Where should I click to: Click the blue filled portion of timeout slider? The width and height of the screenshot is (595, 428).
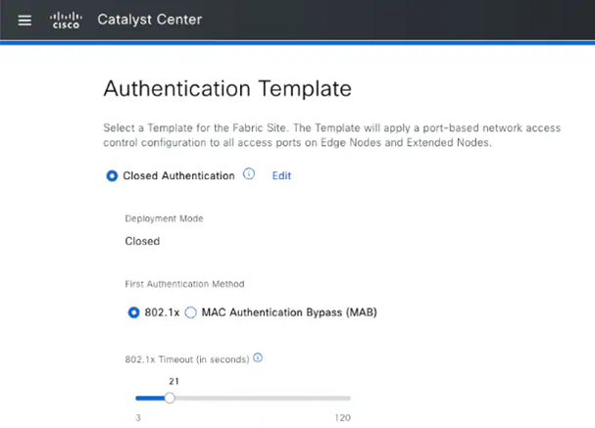(151, 398)
